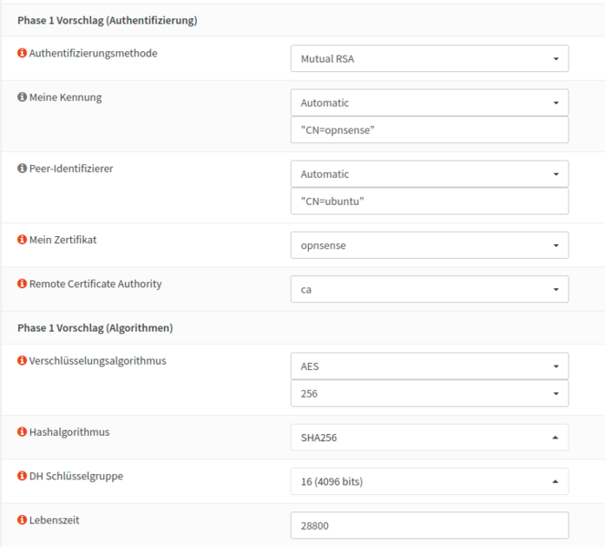Open the Mutual RSA authentication dropdown
Image resolution: width=605 pixels, height=547 pixels.
click(429, 58)
